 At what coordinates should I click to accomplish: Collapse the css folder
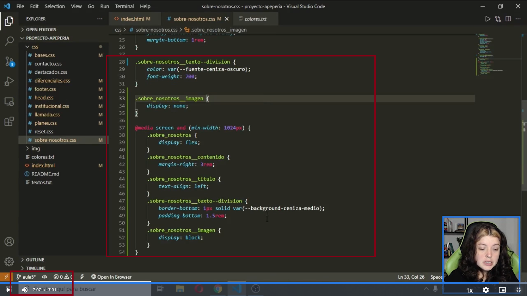[35, 47]
